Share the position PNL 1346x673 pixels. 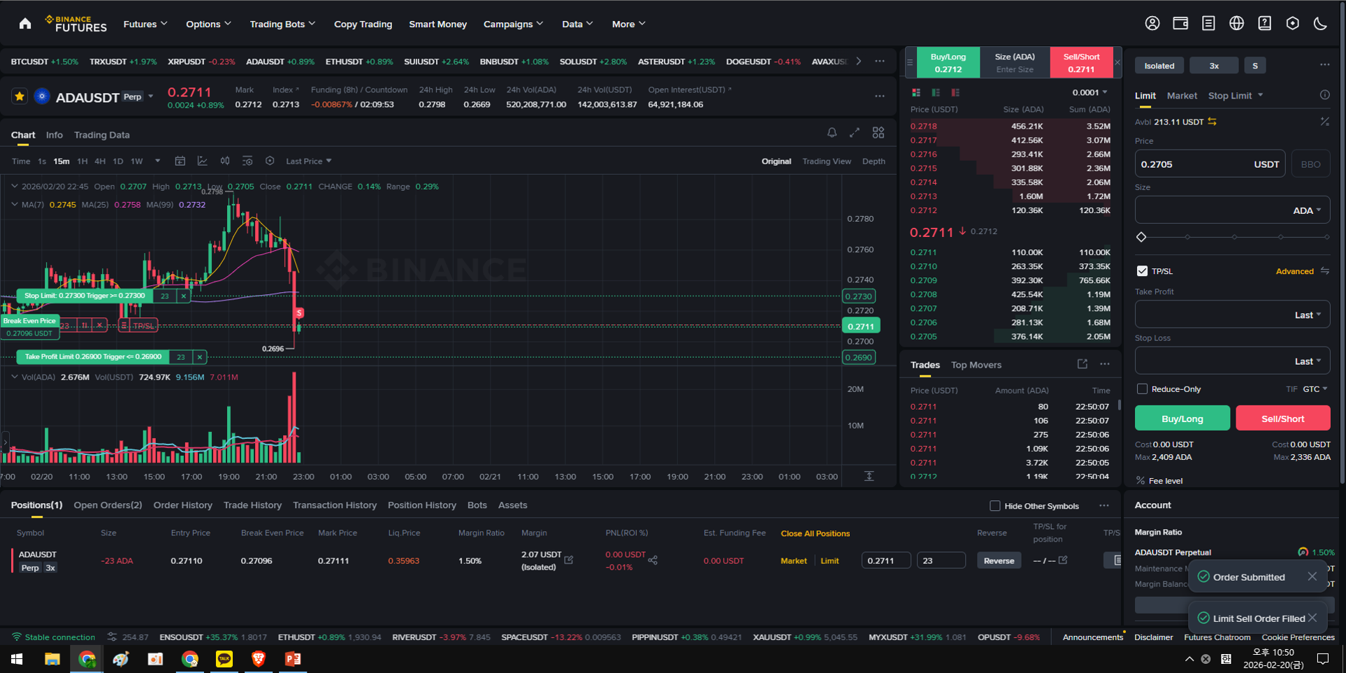point(653,560)
